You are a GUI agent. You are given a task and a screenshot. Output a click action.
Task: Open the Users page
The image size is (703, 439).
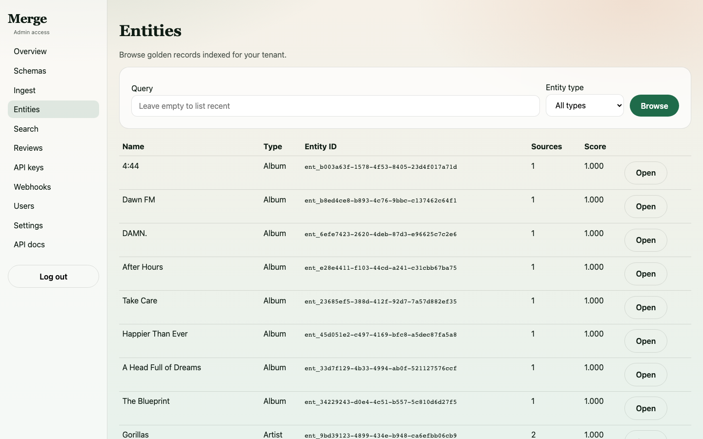(53, 206)
